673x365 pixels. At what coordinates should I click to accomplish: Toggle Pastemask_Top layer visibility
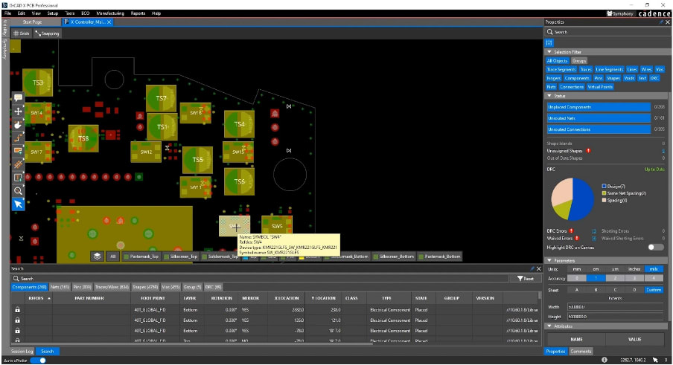pyautogui.click(x=141, y=256)
